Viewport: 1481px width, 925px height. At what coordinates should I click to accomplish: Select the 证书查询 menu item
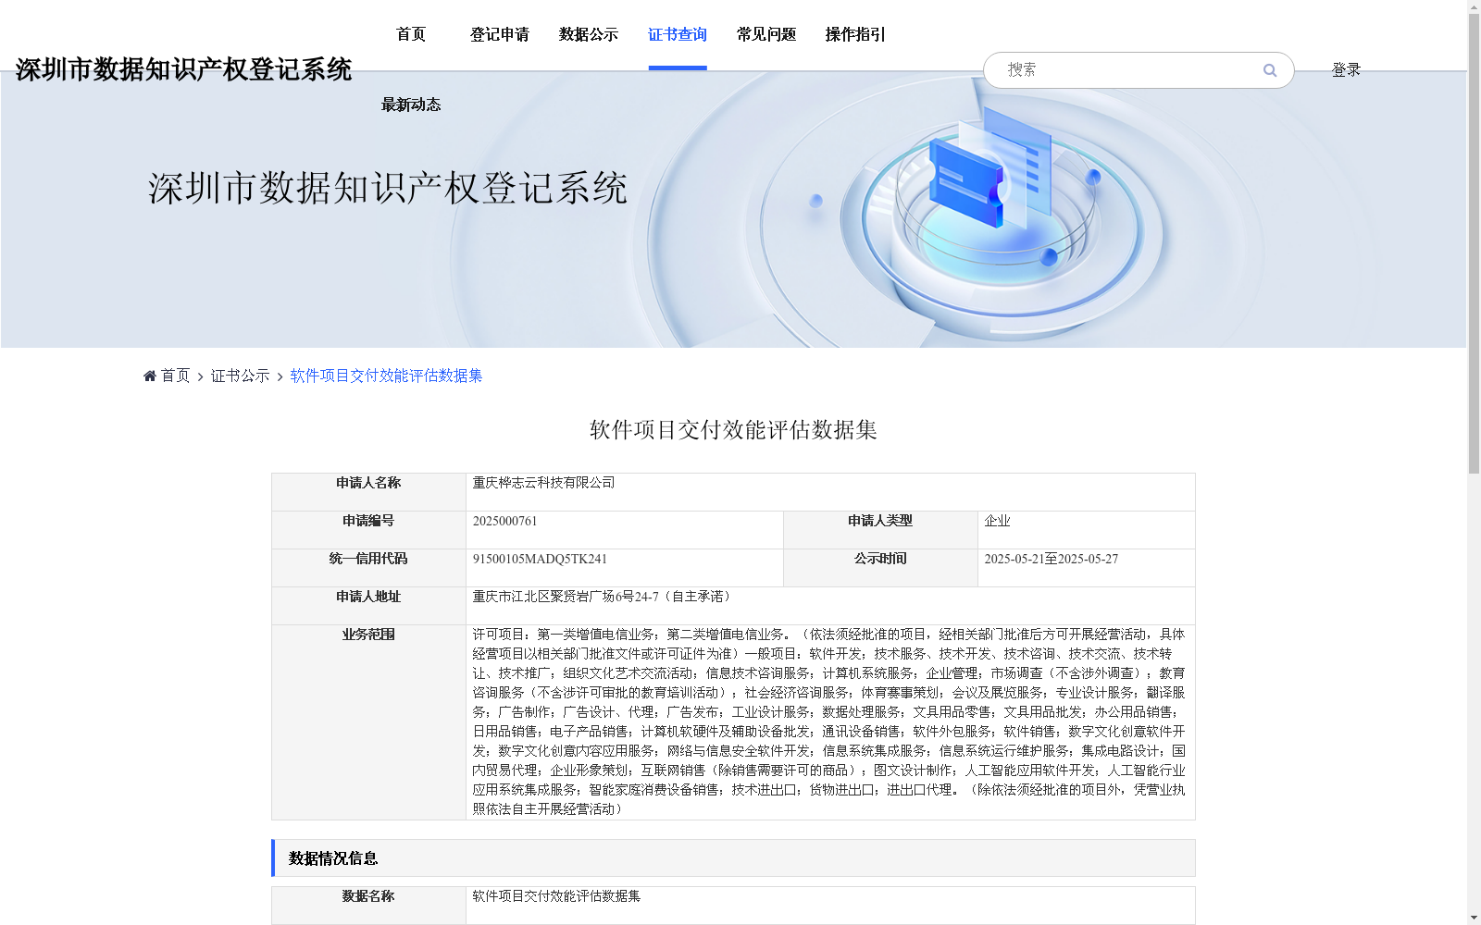pos(678,34)
